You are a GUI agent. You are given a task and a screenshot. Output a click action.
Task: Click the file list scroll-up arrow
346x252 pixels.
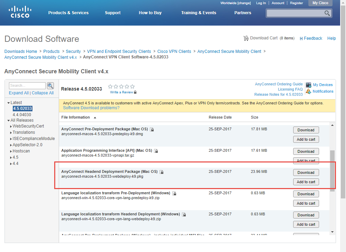(332, 125)
